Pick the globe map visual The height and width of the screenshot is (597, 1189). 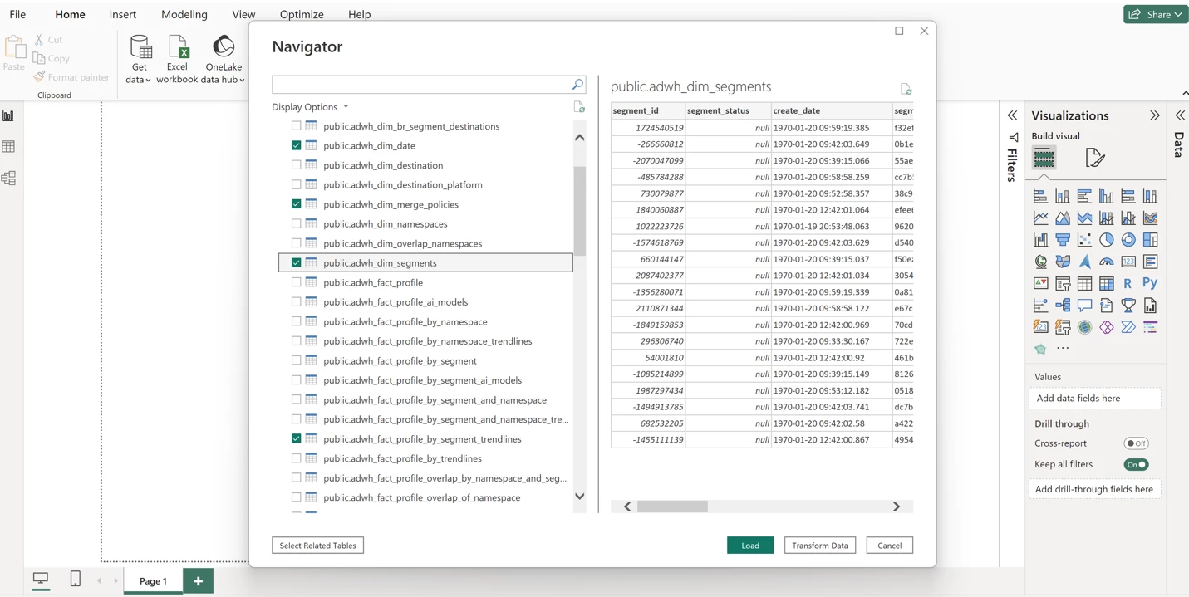click(1040, 262)
